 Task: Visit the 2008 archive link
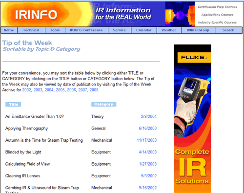[x=94, y=90]
